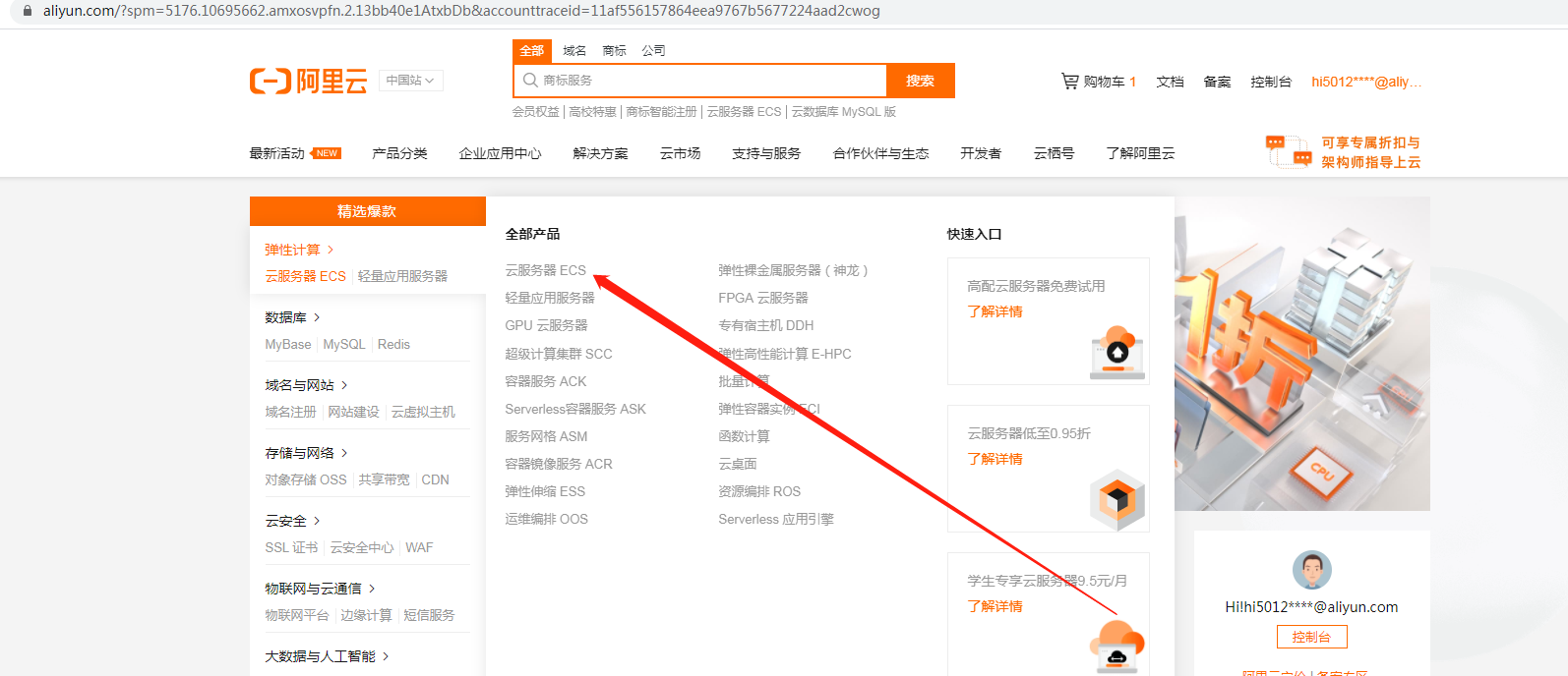Click the chat bubbles promo icon
This screenshot has height=676, width=1568.
[x=1289, y=151]
